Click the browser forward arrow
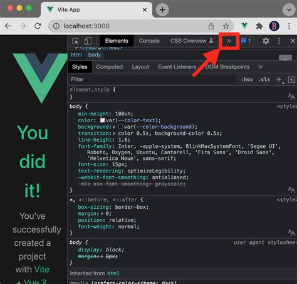The image size is (297, 284). tap(23, 26)
